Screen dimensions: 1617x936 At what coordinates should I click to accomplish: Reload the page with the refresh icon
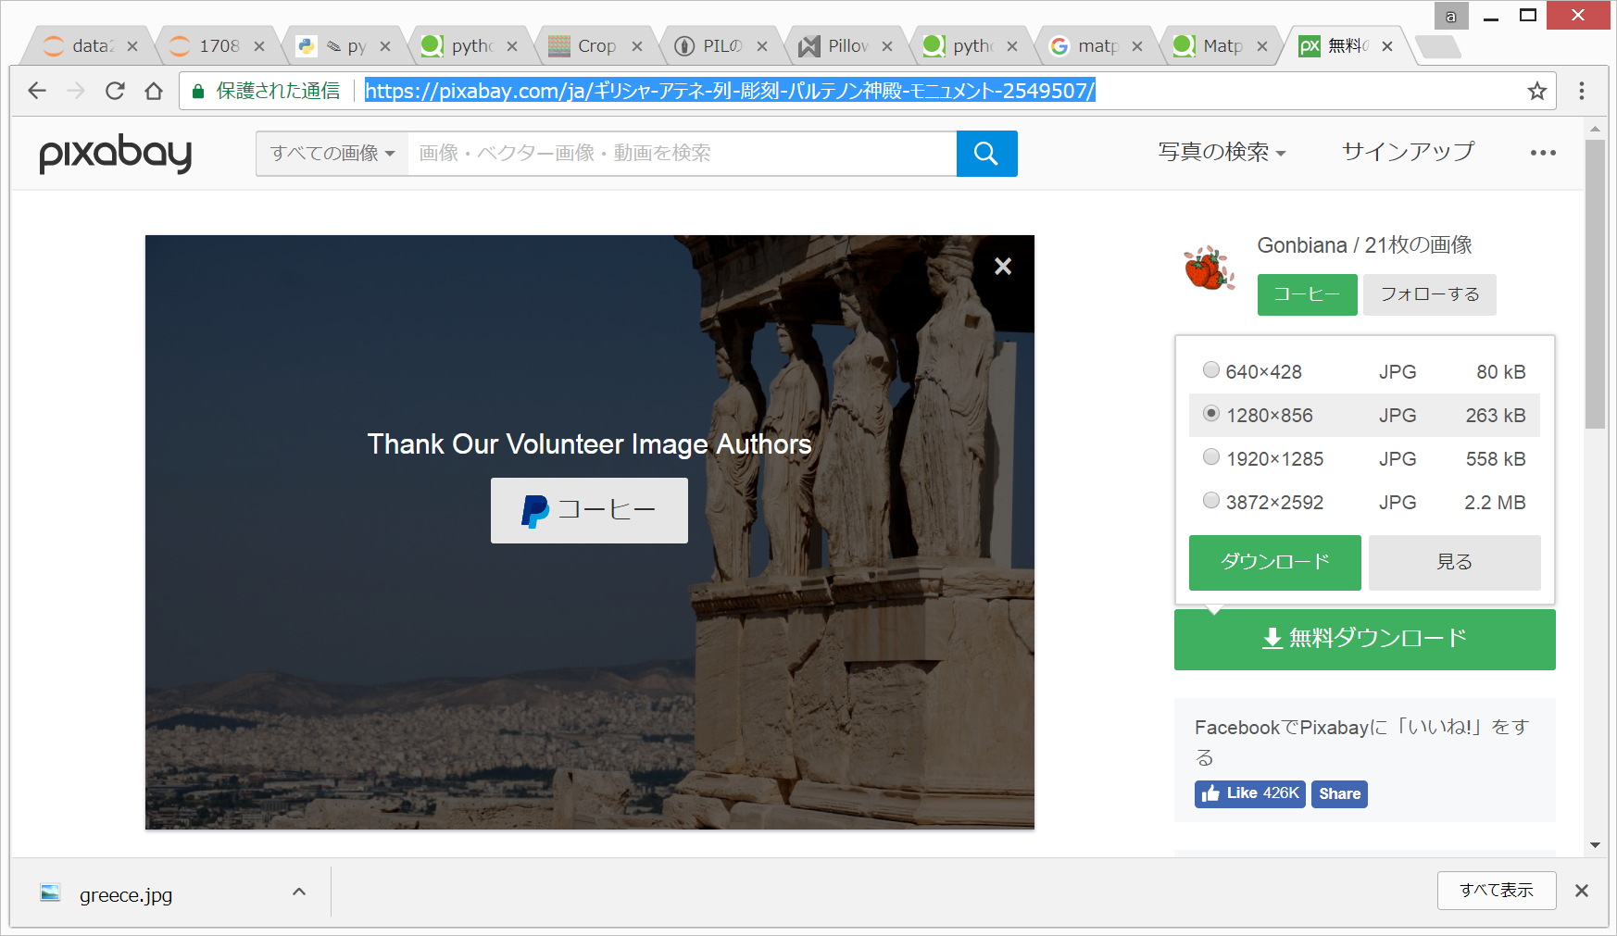pyautogui.click(x=115, y=91)
